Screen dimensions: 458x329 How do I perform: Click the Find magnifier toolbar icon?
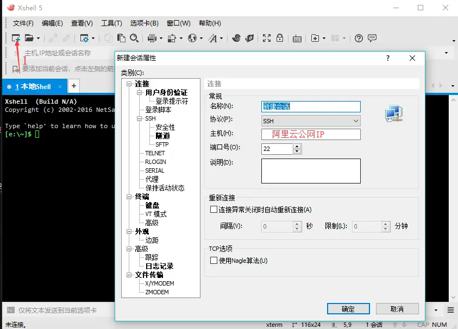(134, 38)
